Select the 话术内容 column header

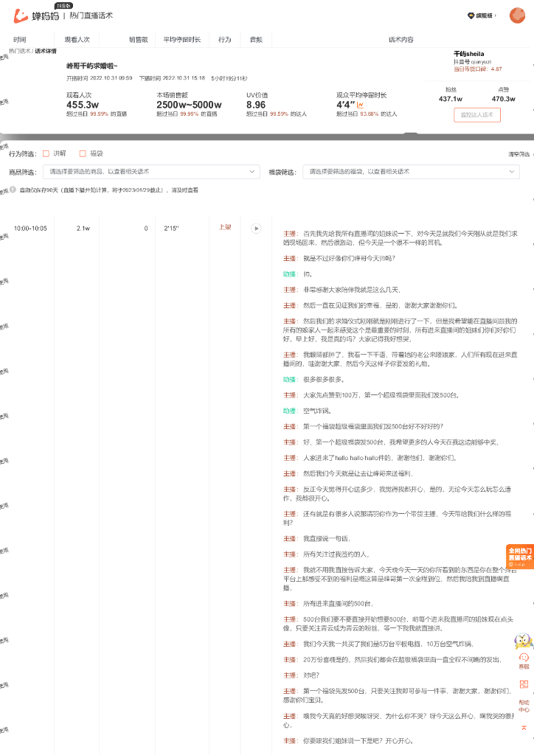click(401, 40)
